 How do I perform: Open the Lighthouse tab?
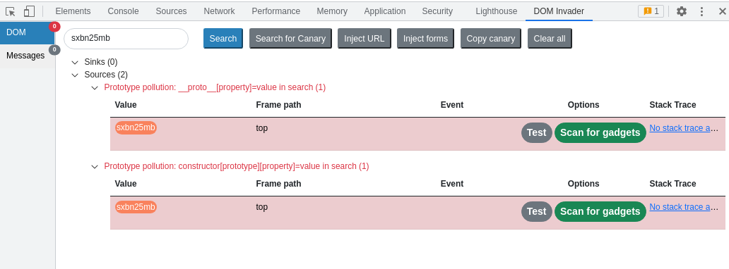496,11
